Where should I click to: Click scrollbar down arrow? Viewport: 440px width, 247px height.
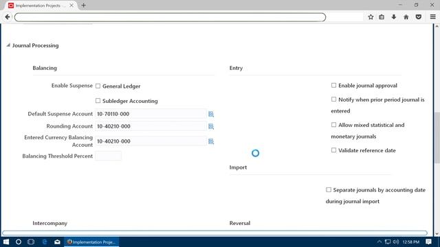437,234
